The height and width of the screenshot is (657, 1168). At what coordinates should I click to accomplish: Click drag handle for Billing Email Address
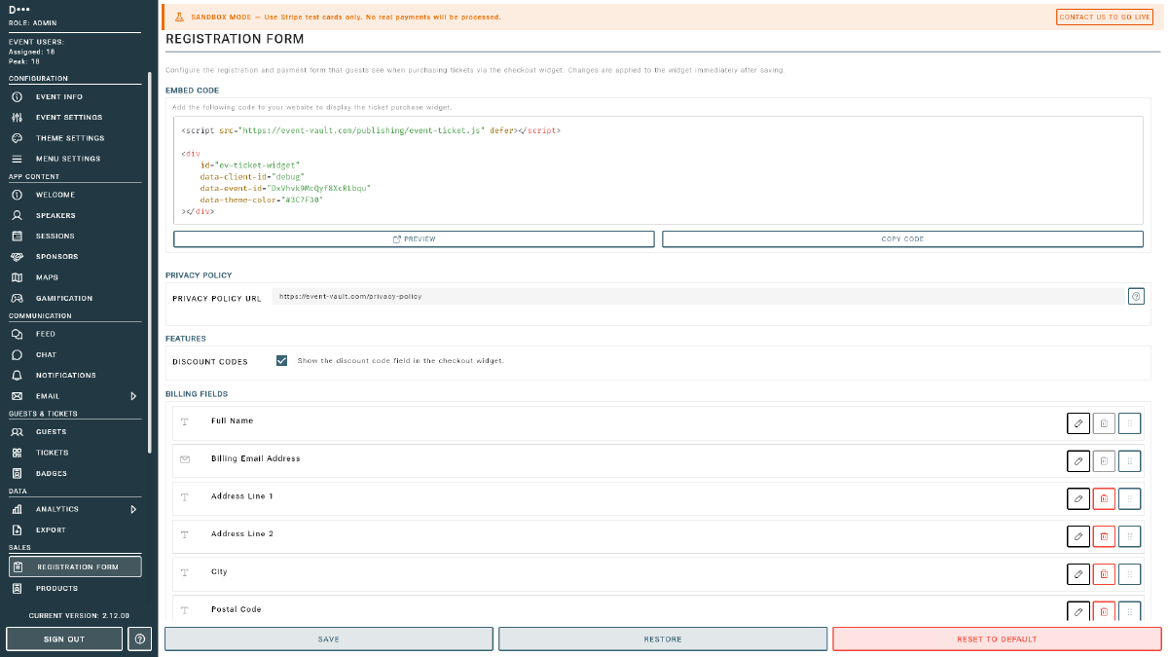[1129, 461]
